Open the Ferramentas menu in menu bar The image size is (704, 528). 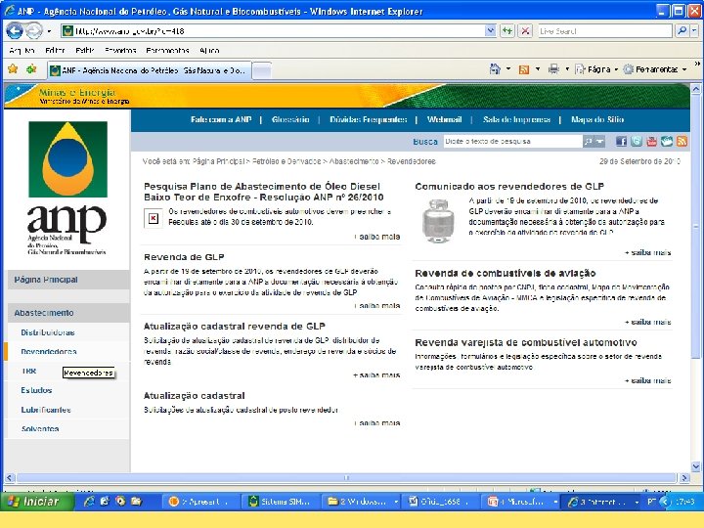[167, 50]
